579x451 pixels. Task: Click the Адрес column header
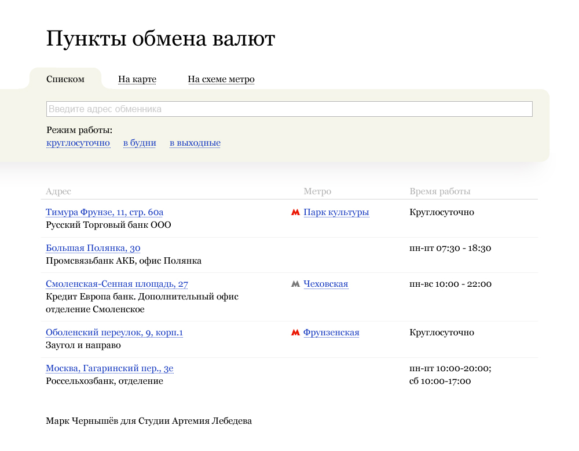click(58, 191)
